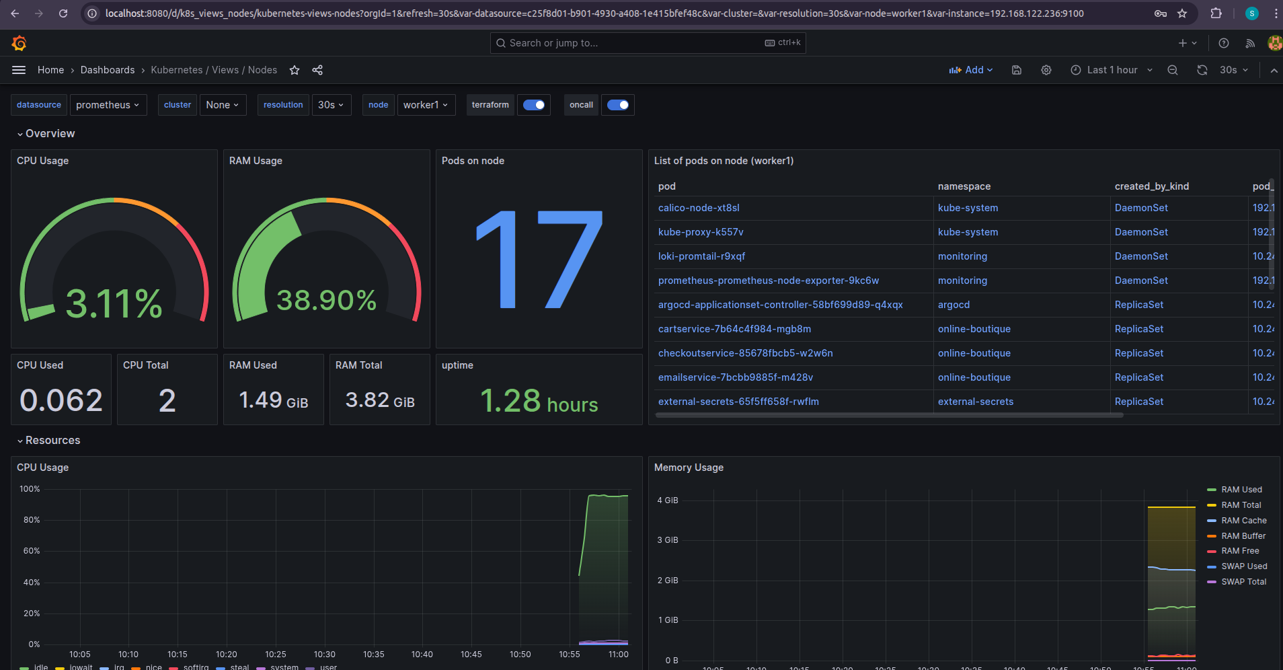Toggle the terraform switch

pyautogui.click(x=534, y=105)
